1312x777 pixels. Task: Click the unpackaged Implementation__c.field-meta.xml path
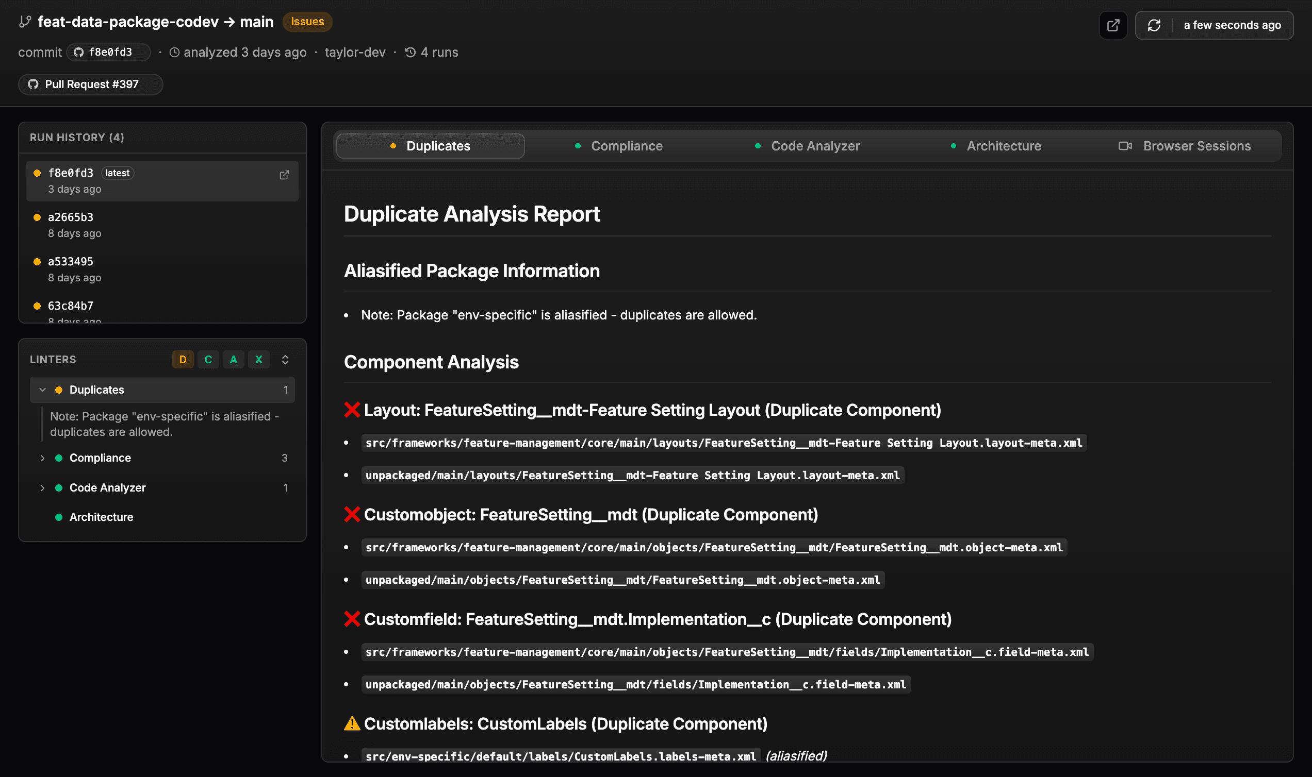[636, 685]
